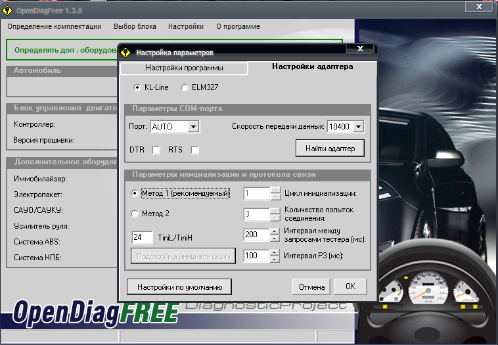
Task: Click the connection attempts field showing 3
Action: point(257,214)
